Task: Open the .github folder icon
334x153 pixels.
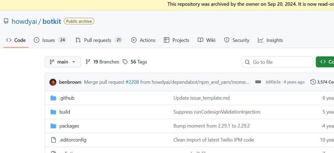Action: [x=53, y=98]
